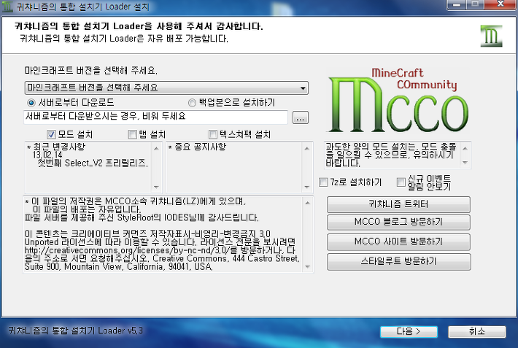
Task: Click the MCCO logo icon in header
Action: pos(491,36)
